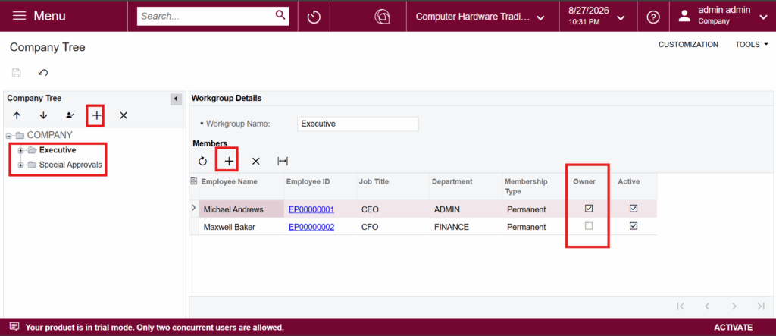Uncheck Active for Maxwell Baker
The width and height of the screenshot is (776, 336).
[x=633, y=226]
